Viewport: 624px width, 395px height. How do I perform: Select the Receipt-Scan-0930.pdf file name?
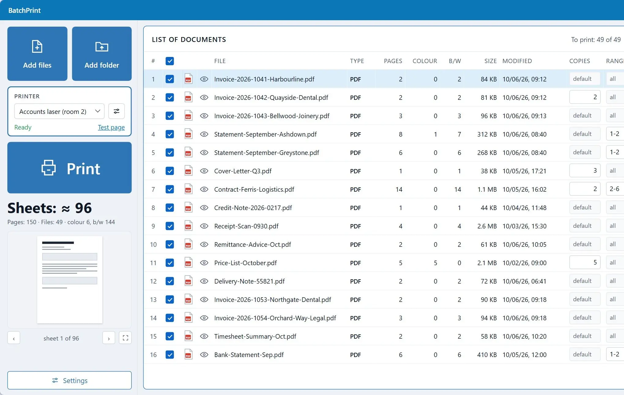coord(246,226)
